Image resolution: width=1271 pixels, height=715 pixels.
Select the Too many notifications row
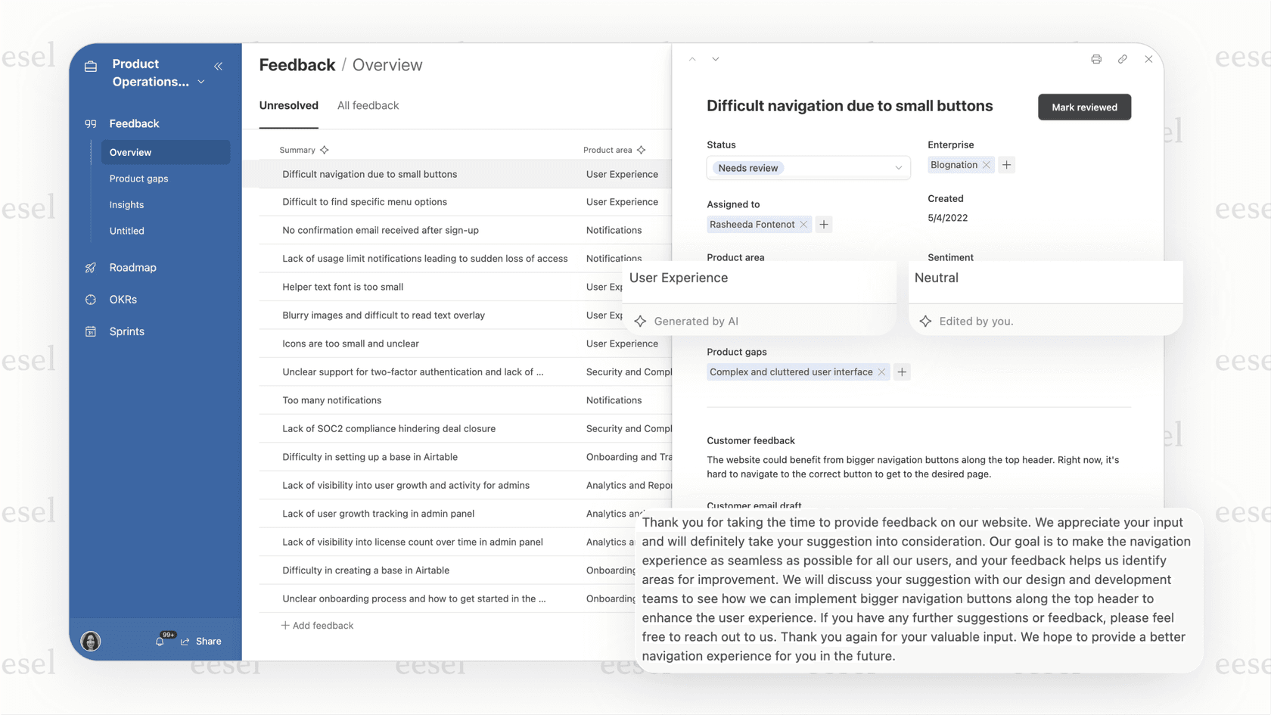[331, 399]
